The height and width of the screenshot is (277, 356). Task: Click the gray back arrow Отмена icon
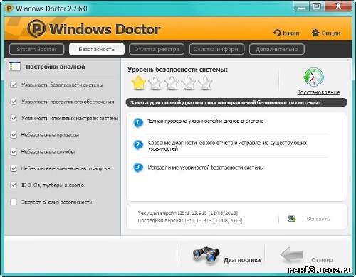pyautogui.click(x=292, y=255)
